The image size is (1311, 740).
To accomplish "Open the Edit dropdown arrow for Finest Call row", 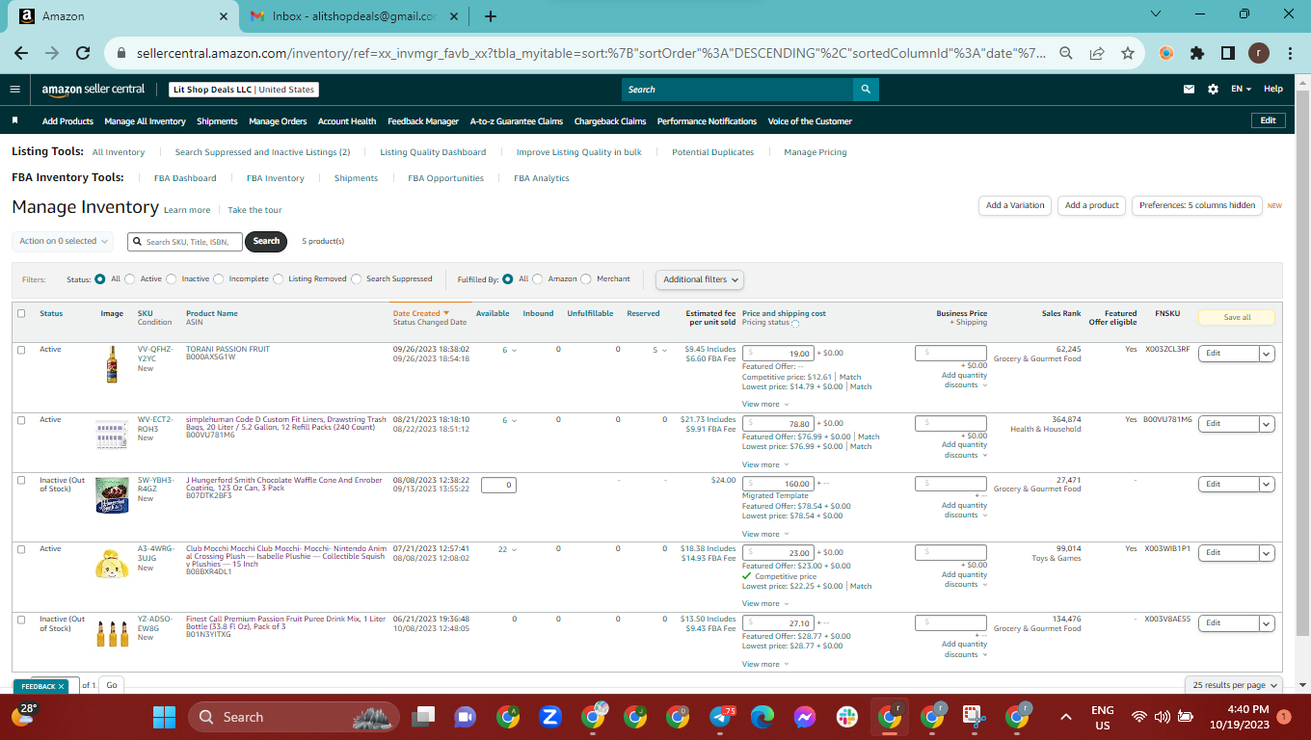I will point(1267,623).
